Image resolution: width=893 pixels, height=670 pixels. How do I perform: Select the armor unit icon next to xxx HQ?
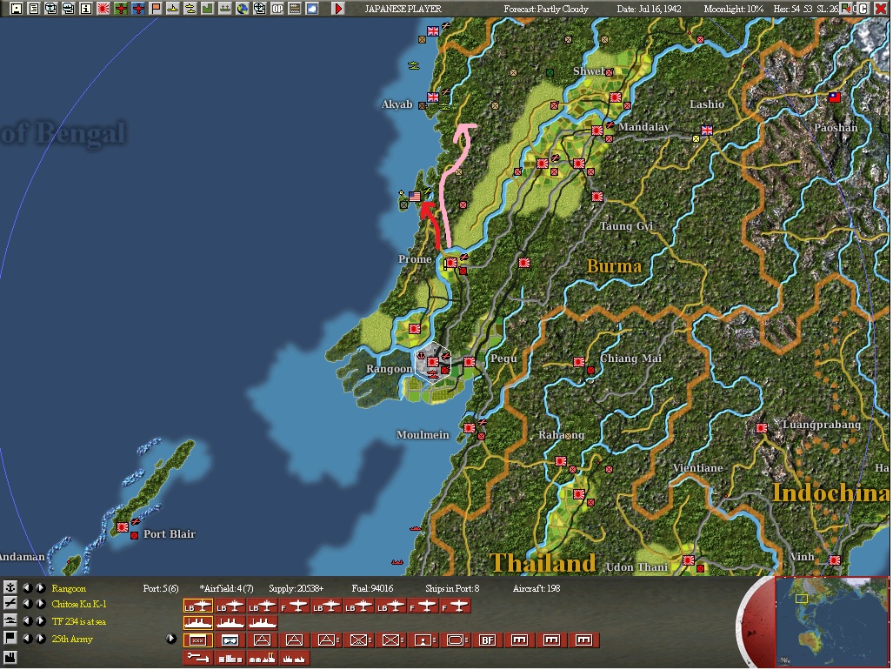coord(230,640)
